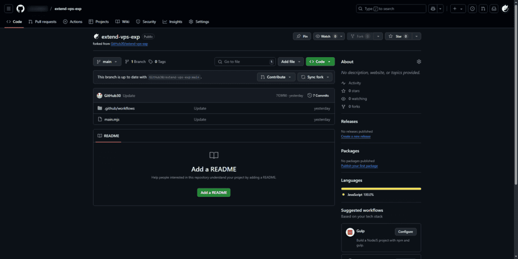
Task: Select the README tab
Action: 108,136
